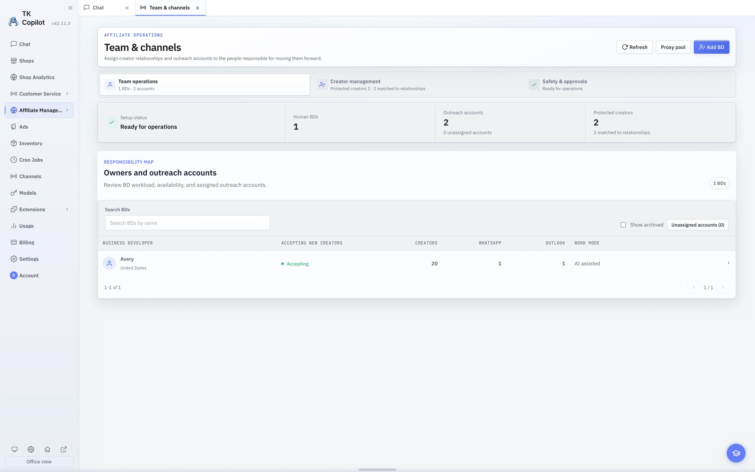Open Customer Service section
The width and height of the screenshot is (755, 472).
pos(39,94)
